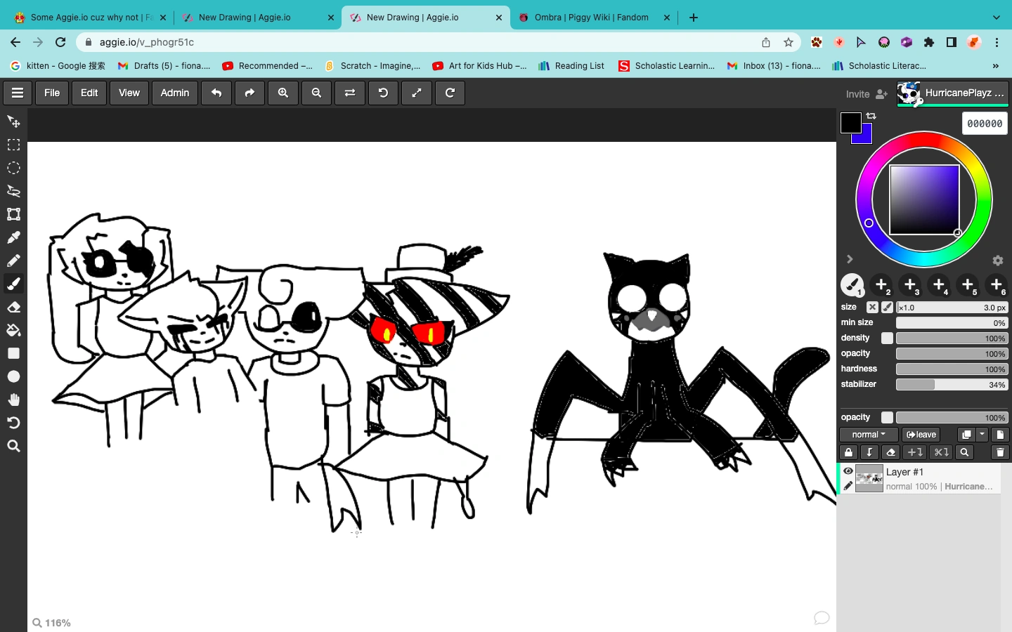Select the Eyedropper tool
Screen dimensions: 1012x632
(x=13, y=237)
